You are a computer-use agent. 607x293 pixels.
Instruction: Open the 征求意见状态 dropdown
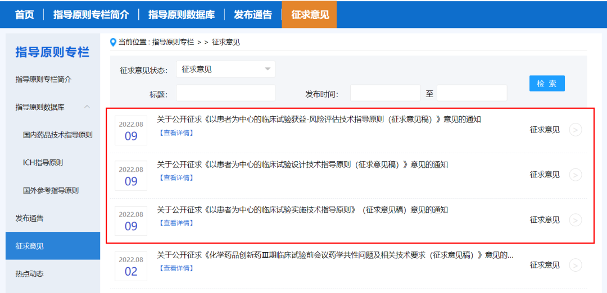pos(225,70)
